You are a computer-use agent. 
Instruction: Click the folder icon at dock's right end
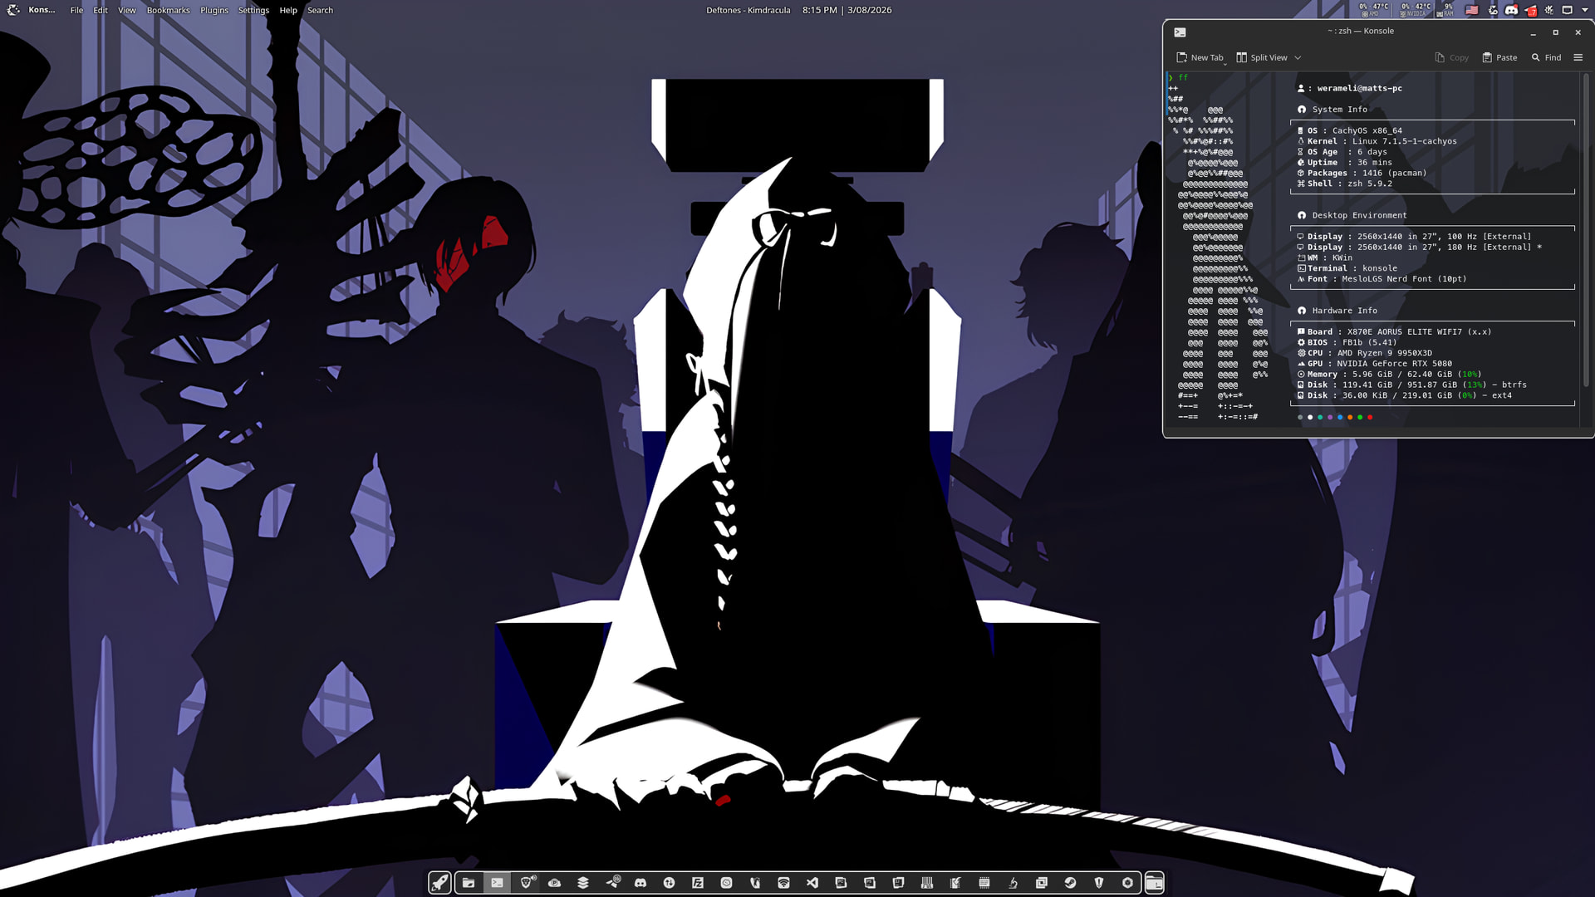1155,883
